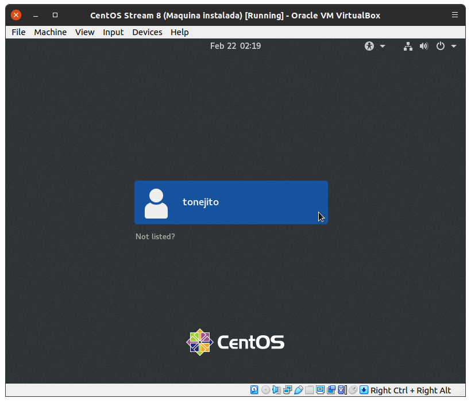Viewport: 471px width, 402px height.
Task: Click the virtual display indicator icon
Action: tap(321, 390)
